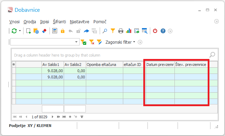Click the grid search magnifier in group panel
This screenshot has height=136, width=225.
pyautogui.click(x=212, y=55)
